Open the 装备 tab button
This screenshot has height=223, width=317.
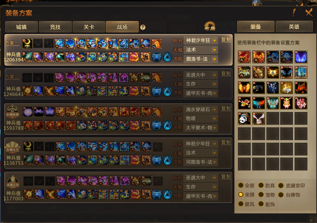pyautogui.click(x=256, y=27)
